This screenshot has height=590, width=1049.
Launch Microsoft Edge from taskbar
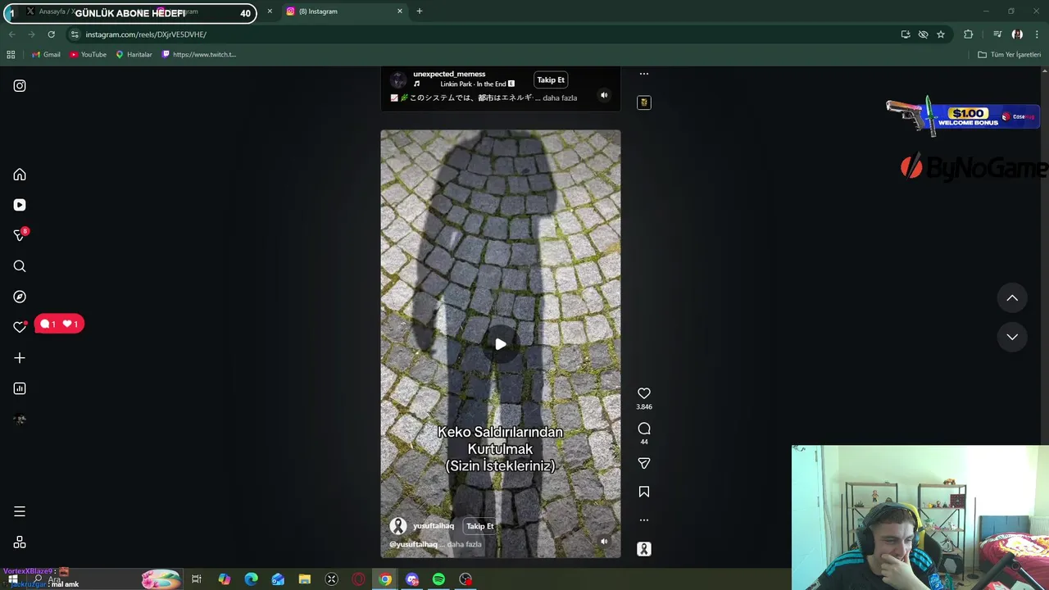251,579
